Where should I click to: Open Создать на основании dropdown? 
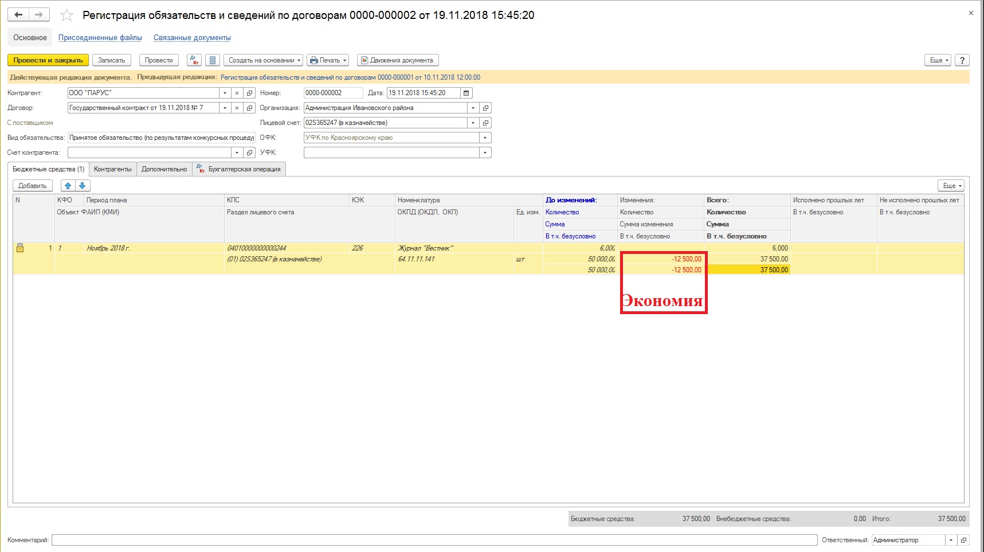click(x=263, y=60)
